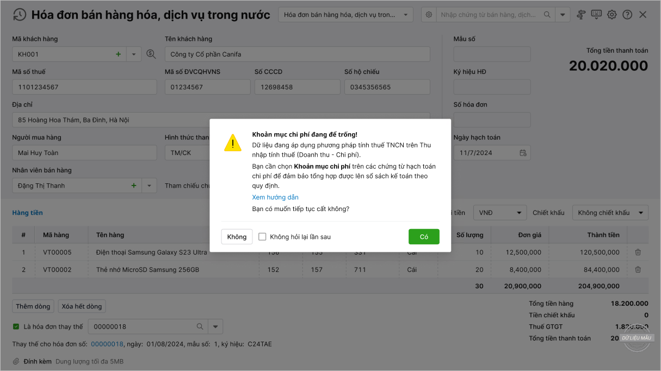This screenshot has width=661, height=371.
Task: Open the 'Xem hướng dẫn' link
Action: [275, 197]
